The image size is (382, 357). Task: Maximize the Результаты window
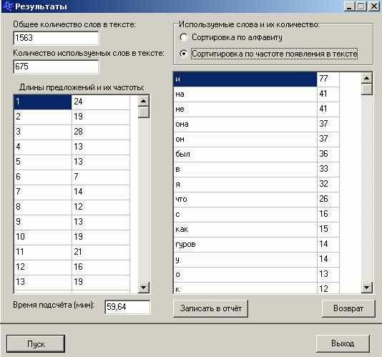[x=361, y=6]
